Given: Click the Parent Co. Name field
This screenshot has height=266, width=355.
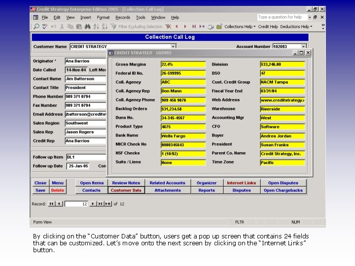Looking at the screenshot, I should click(283, 154).
